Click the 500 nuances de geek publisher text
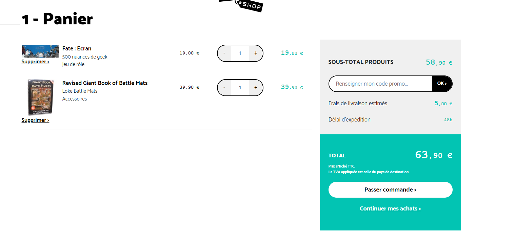Screen dimensions: 515x244 pos(85,57)
